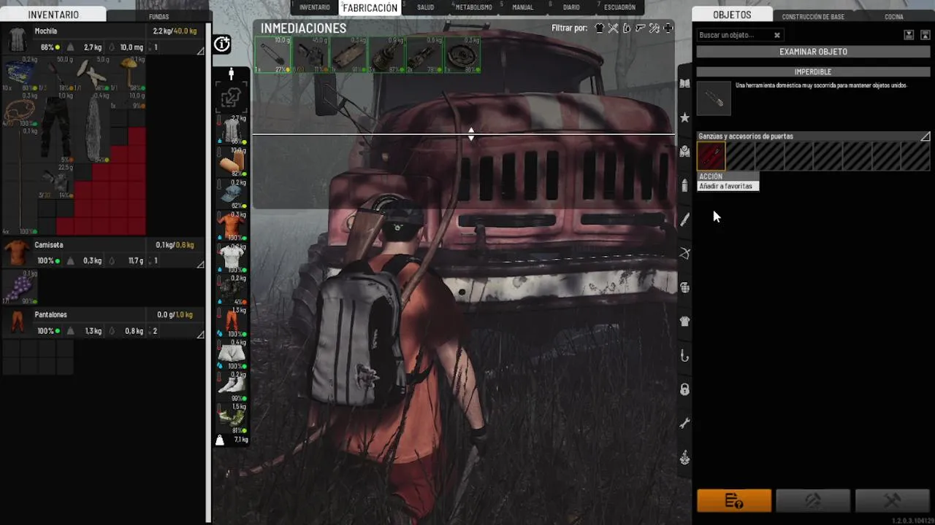Click the grey craft hammer button
The height and width of the screenshot is (525, 935).
pos(892,500)
